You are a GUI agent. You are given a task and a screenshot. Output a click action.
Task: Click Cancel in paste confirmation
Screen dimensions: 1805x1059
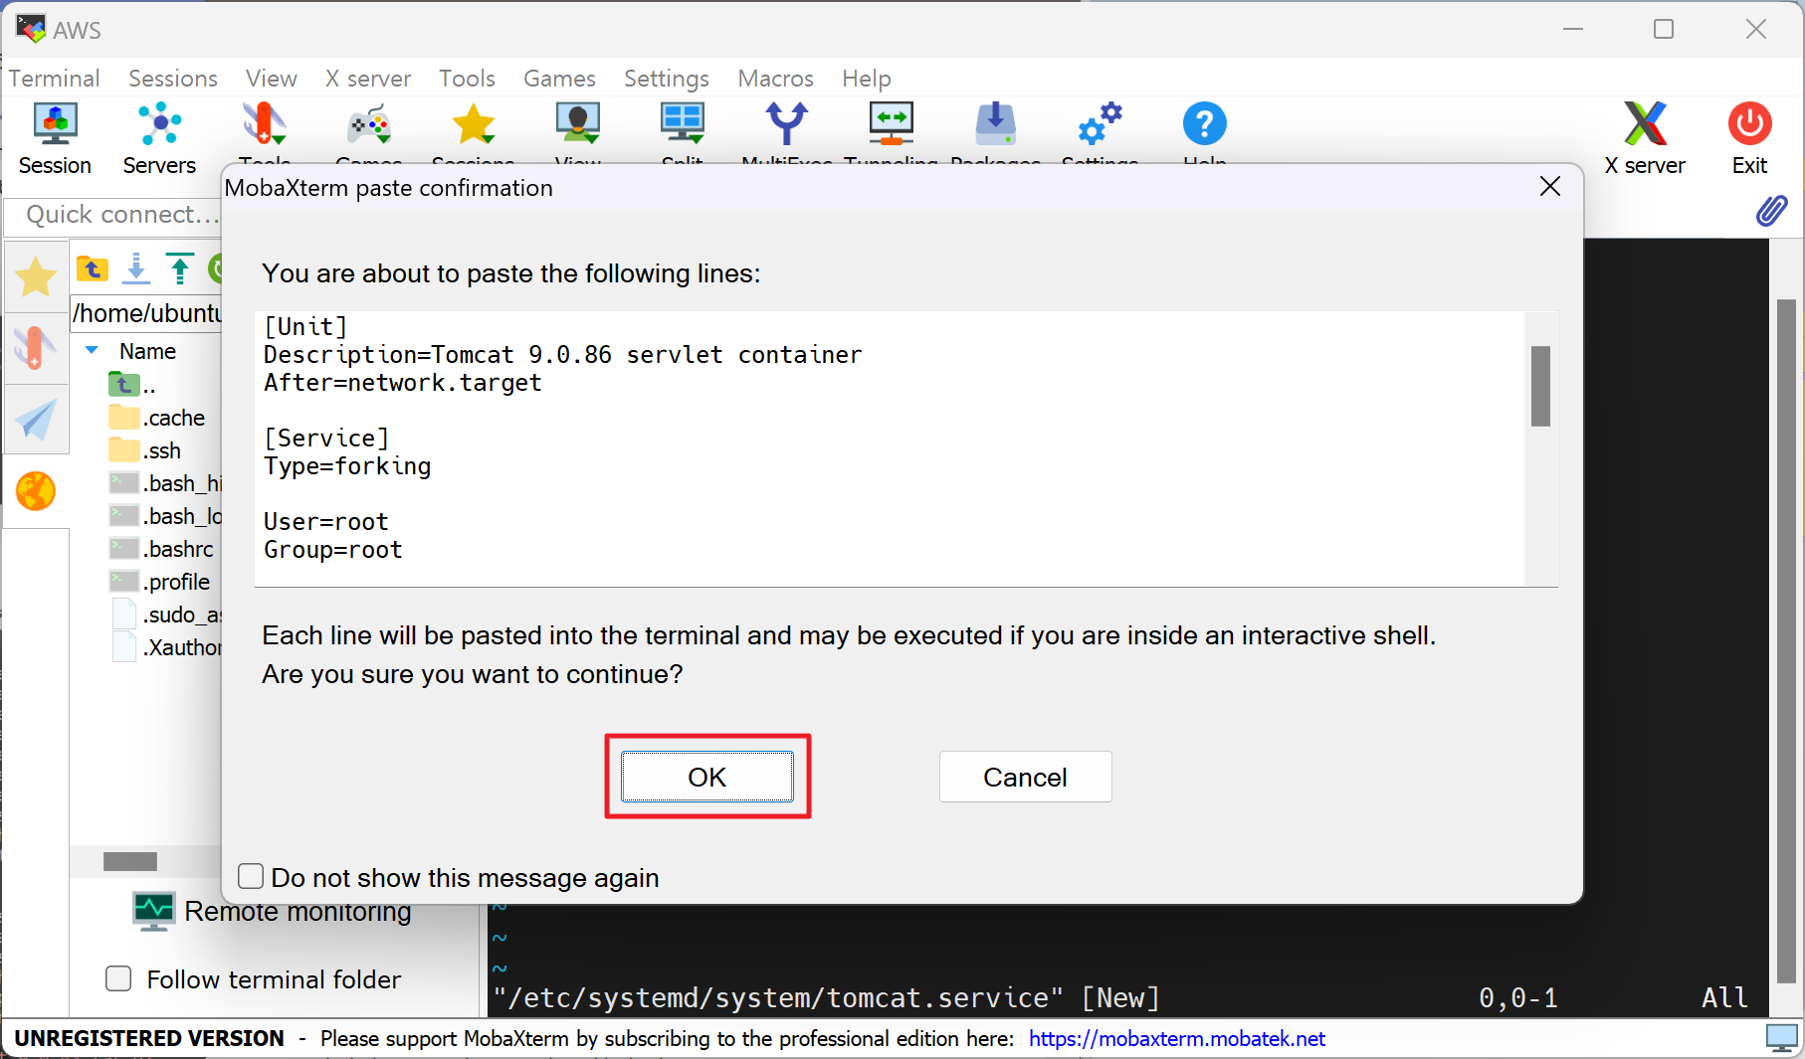(1025, 777)
